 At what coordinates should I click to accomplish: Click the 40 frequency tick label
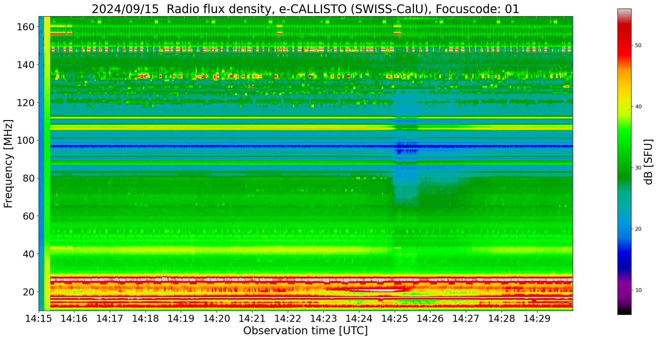(28, 254)
